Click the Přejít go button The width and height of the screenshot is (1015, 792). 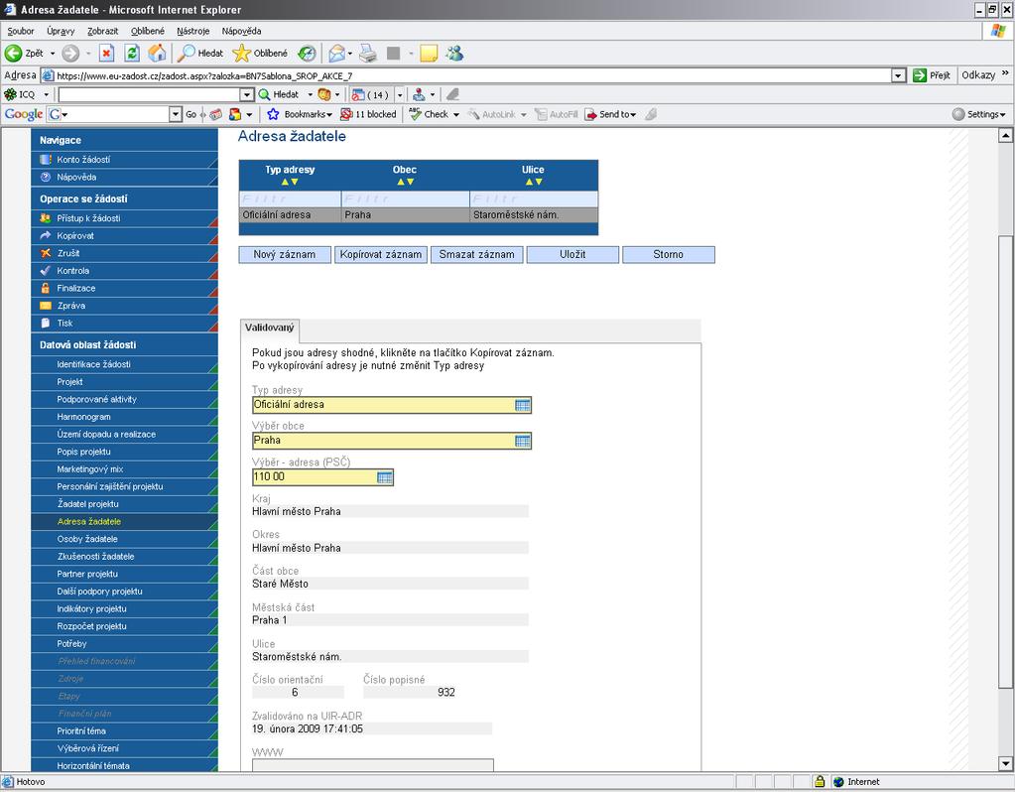pos(932,75)
